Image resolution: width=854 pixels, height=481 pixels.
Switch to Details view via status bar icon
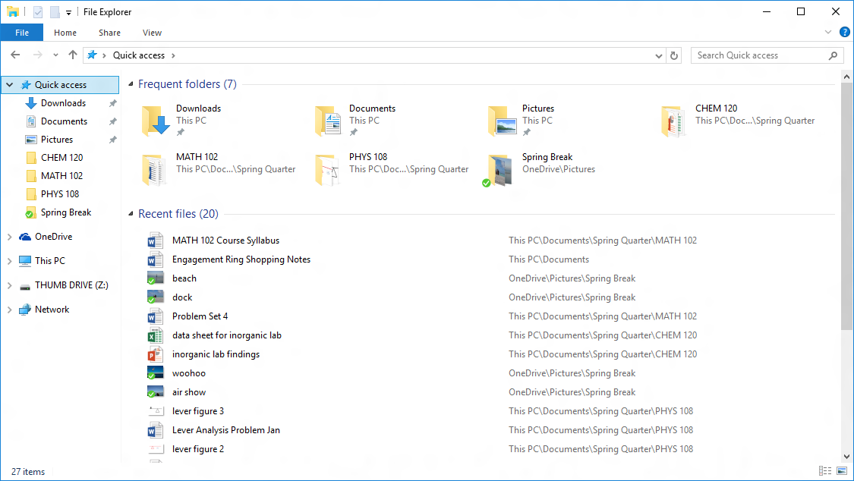(x=825, y=471)
